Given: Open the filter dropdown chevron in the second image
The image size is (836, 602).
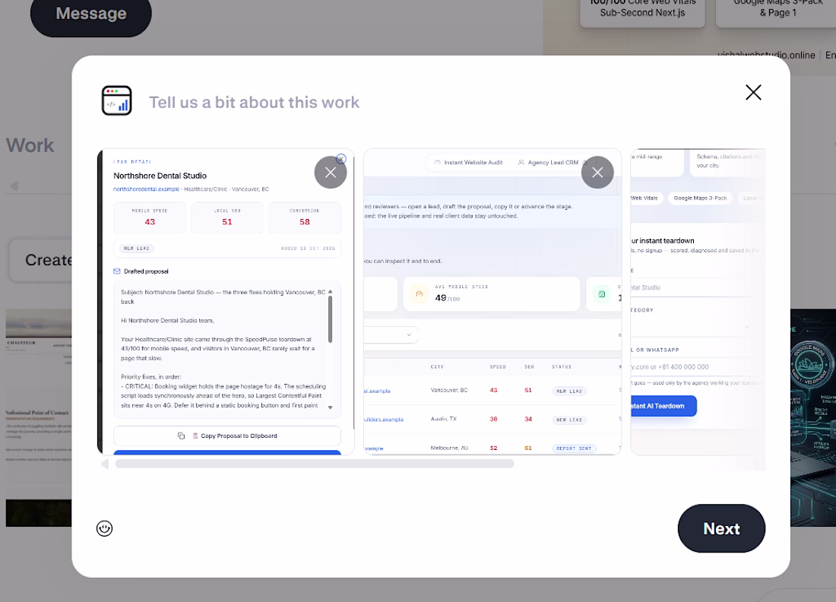Looking at the screenshot, I should click(409, 335).
